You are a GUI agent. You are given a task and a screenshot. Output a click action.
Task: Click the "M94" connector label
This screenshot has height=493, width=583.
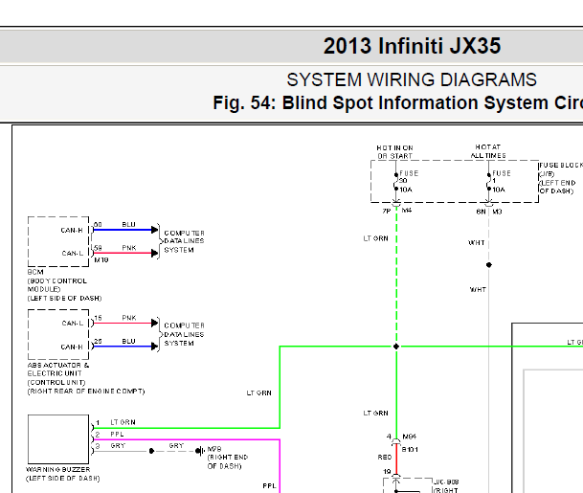coord(410,437)
